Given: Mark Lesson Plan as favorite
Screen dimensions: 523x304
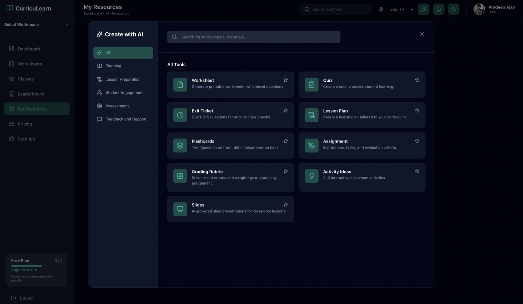Looking at the screenshot, I should pyautogui.click(x=417, y=110).
